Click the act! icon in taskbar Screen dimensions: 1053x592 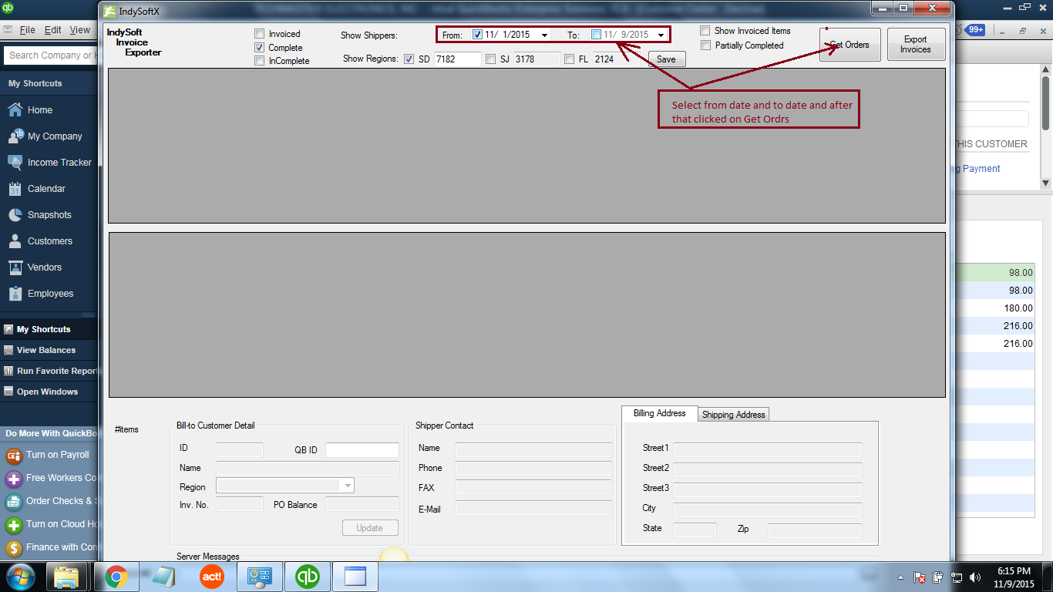pos(211,576)
